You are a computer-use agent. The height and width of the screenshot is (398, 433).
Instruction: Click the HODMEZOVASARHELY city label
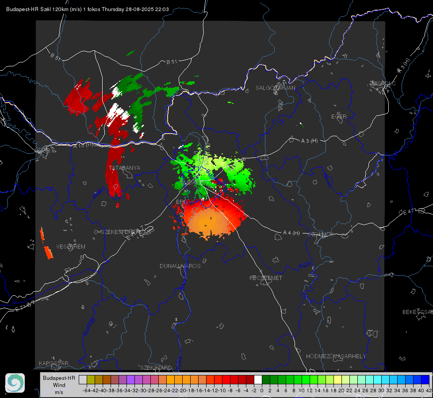pyautogui.click(x=336, y=356)
